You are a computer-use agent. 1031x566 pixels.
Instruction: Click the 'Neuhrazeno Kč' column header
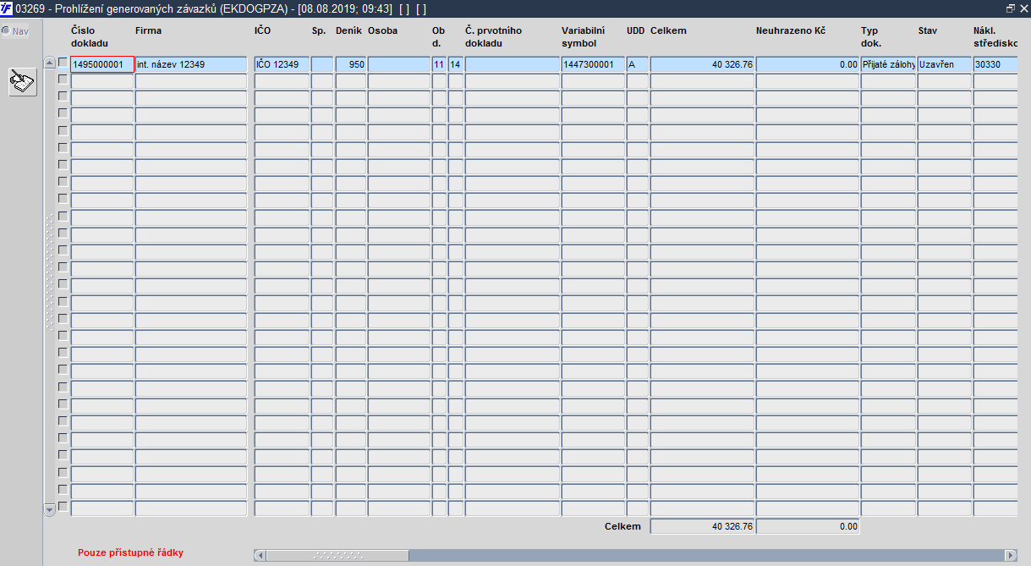[x=790, y=30]
